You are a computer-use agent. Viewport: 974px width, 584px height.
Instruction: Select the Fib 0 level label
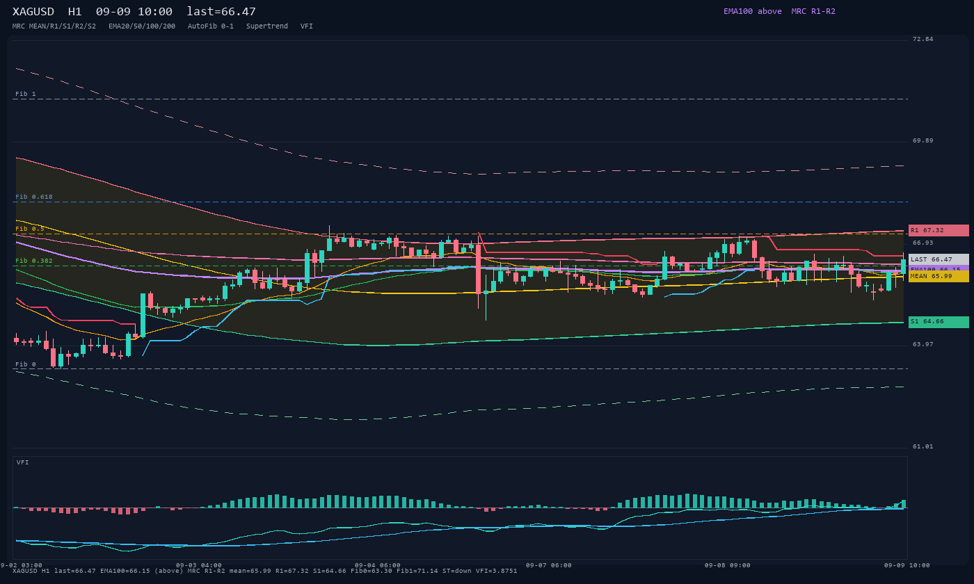[26, 364]
